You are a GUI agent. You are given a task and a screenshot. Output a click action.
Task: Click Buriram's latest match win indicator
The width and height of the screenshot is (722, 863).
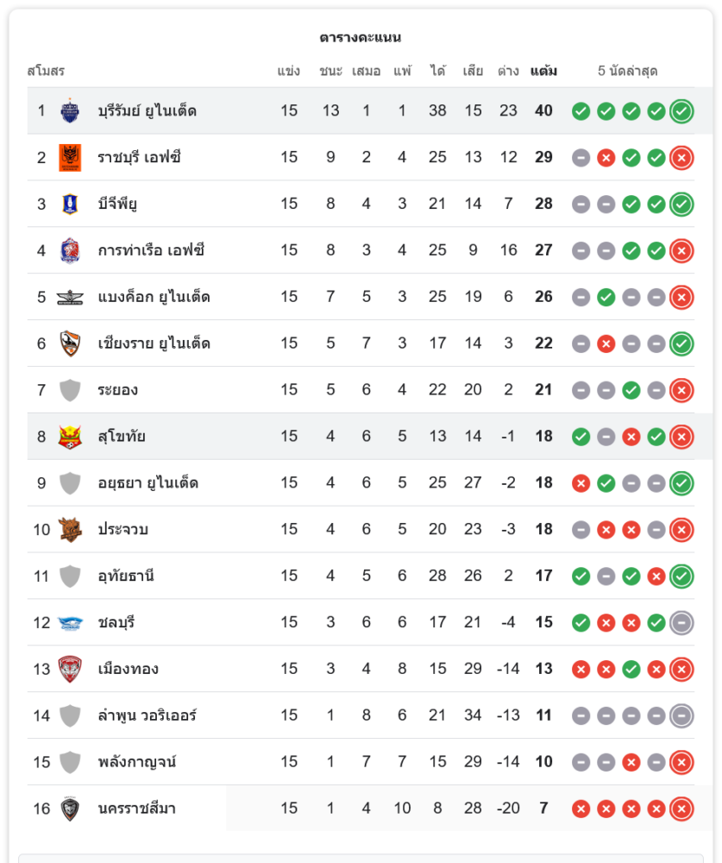tap(681, 110)
